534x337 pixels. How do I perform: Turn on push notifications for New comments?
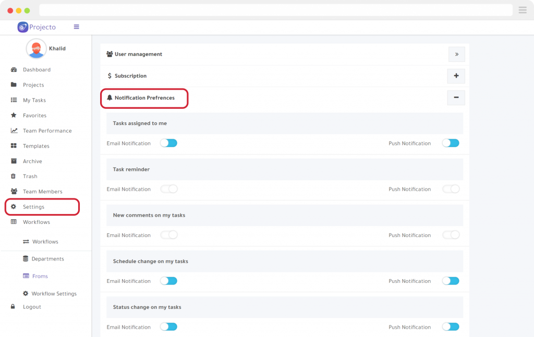[451, 234]
